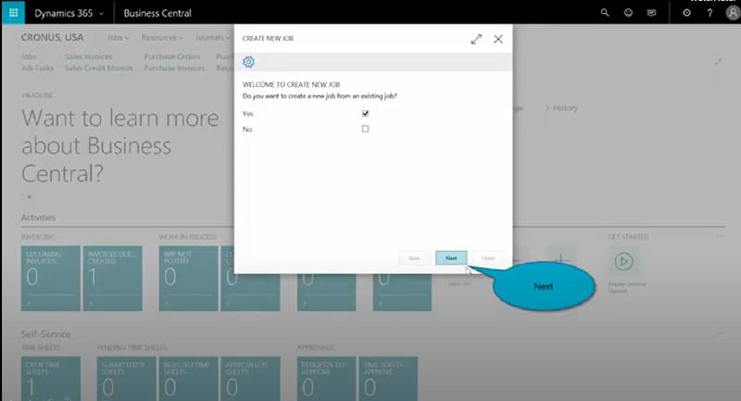Open the Open Time Sheets tile

coord(51,379)
